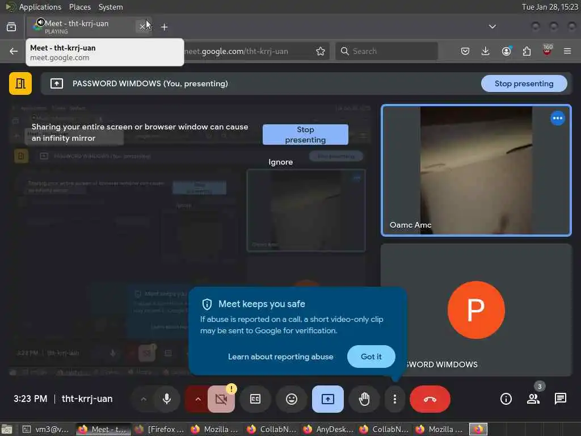The width and height of the screenshot is (581, 436).
Task: Close the Meet browser tab
Action: (142, 27)
